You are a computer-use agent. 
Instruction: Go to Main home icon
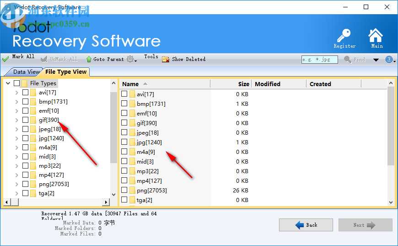coord(376,35)
